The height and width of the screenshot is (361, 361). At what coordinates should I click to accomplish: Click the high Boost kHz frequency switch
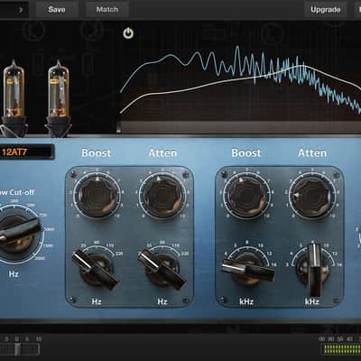247,269
